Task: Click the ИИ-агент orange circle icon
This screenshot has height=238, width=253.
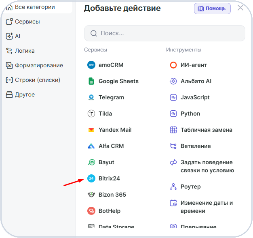Action: point(173,65)
